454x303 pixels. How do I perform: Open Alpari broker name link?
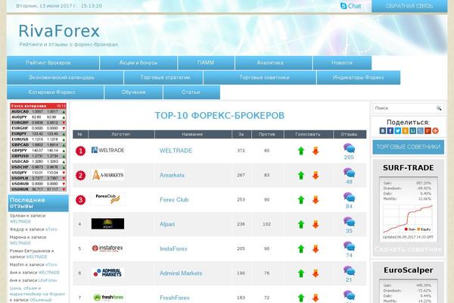(167, 224)
